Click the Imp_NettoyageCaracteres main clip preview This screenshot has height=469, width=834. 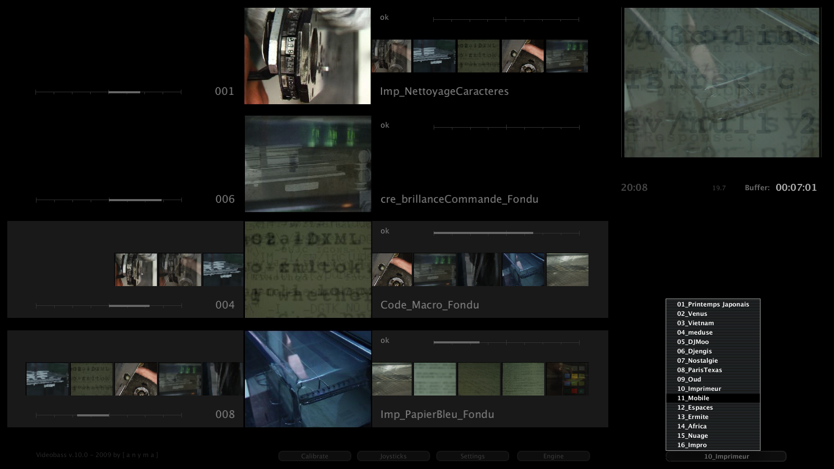click(x=308, y=56)
